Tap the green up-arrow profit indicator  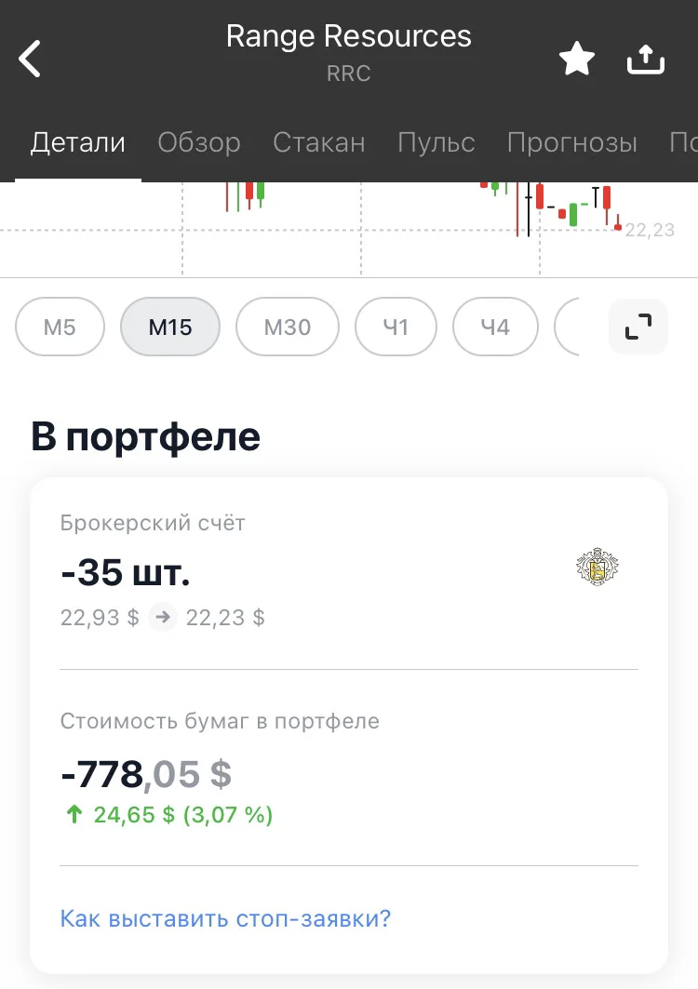(74, 814)
